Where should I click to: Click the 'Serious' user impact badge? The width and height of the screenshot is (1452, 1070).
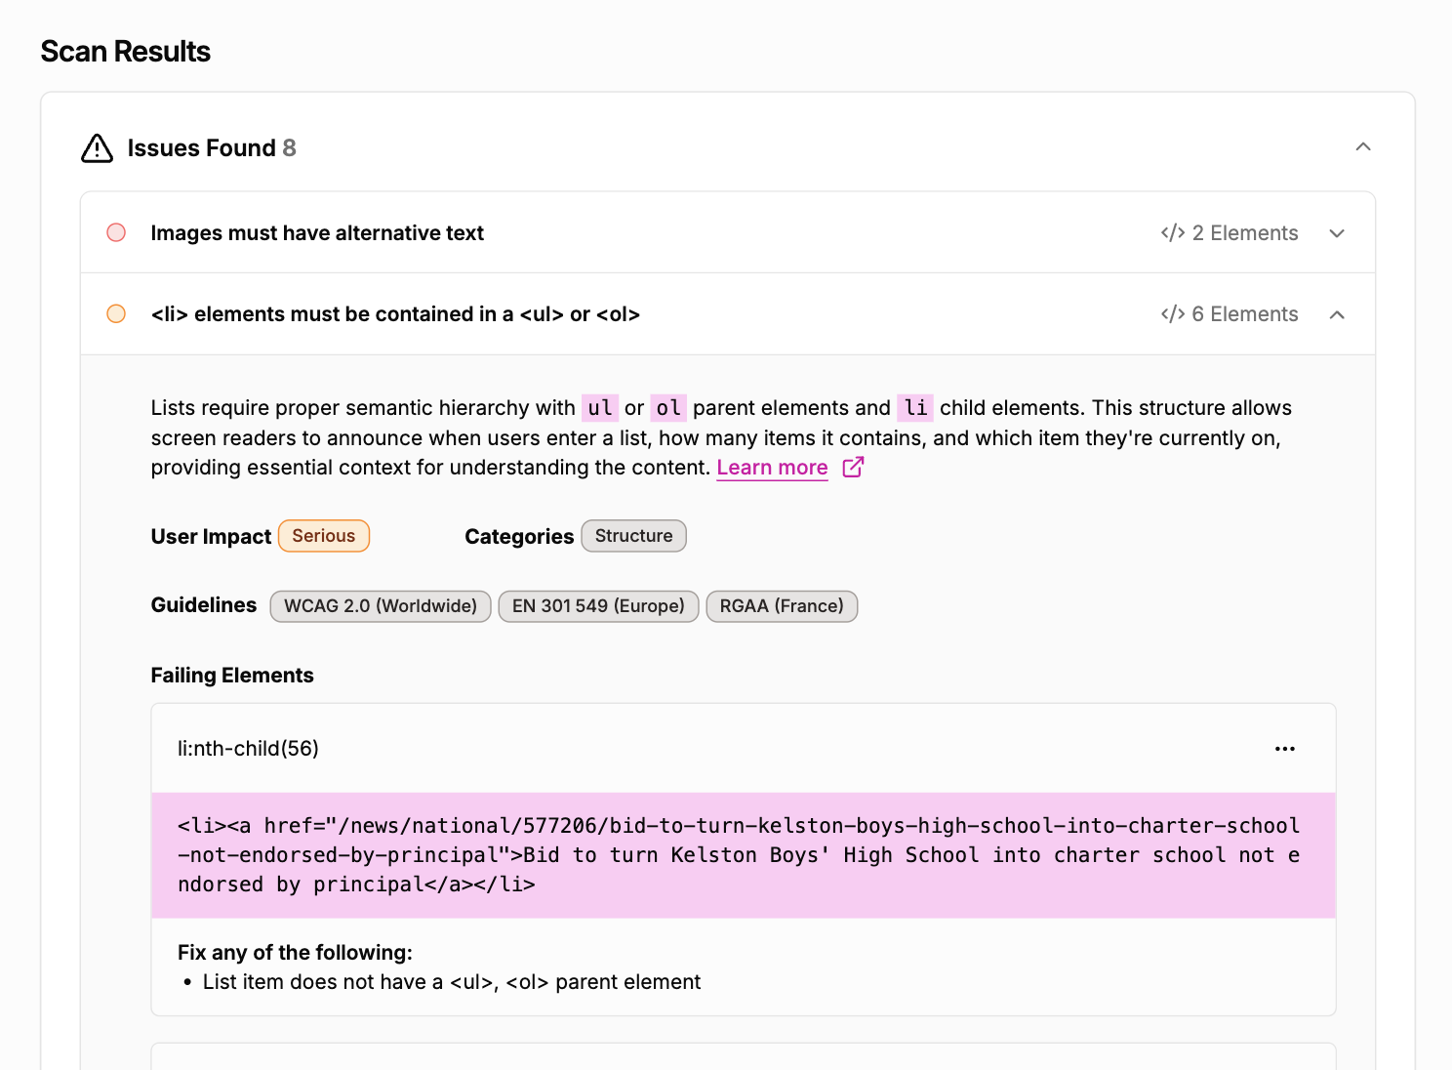324,536
